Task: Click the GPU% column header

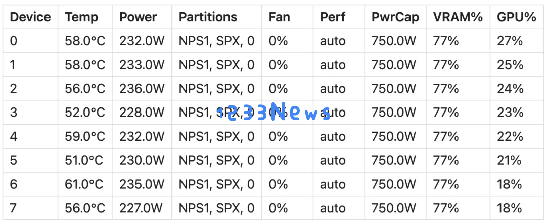Action: click(x=516, y=17)
